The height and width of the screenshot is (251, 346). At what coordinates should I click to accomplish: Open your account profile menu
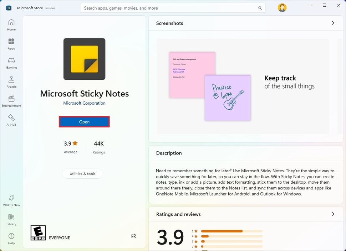(282, 7)
